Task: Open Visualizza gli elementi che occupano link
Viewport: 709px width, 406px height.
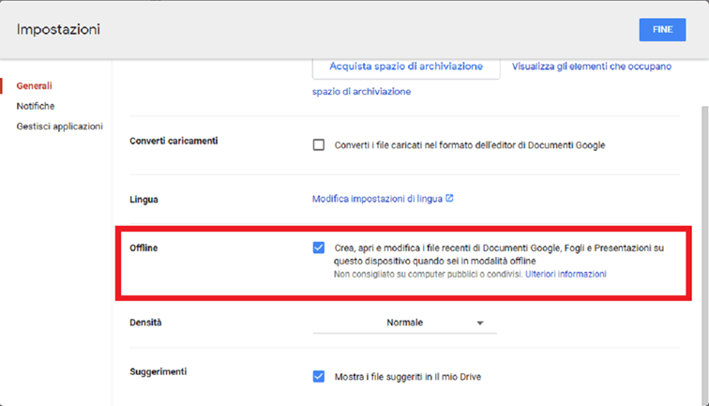Action: click(x=592, y=67)
